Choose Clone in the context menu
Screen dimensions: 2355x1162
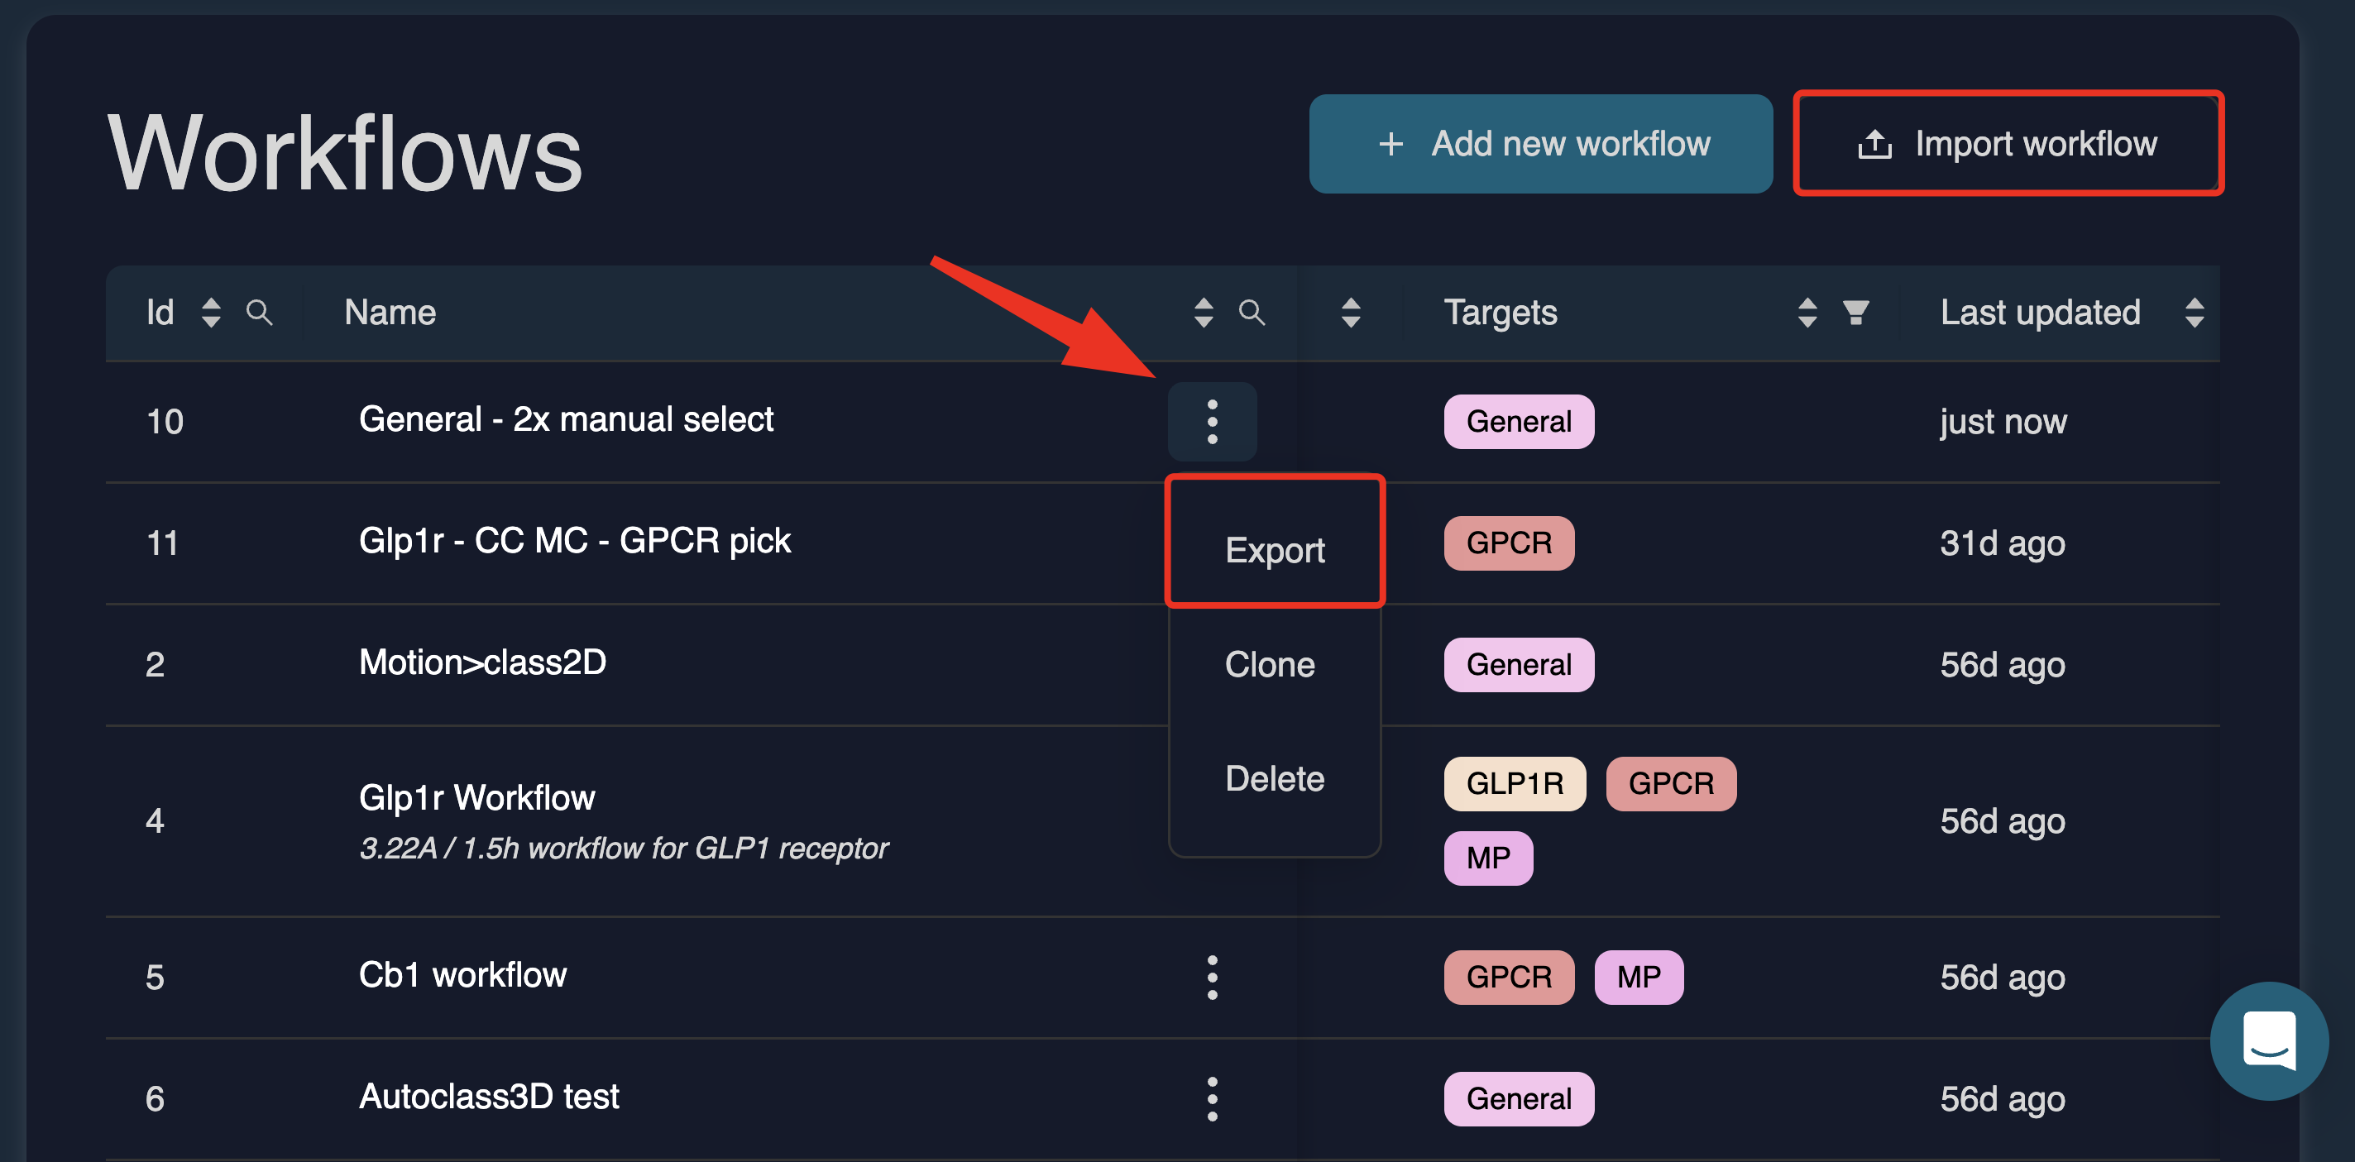[x=1270, y=665]
